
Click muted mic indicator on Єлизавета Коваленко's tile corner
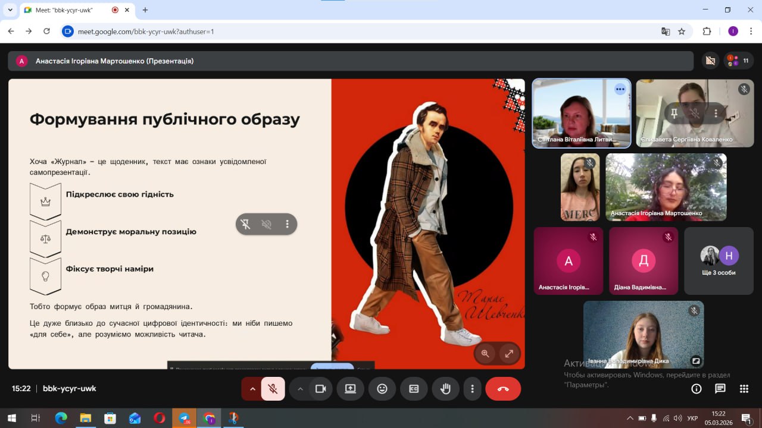coord(744,89)
